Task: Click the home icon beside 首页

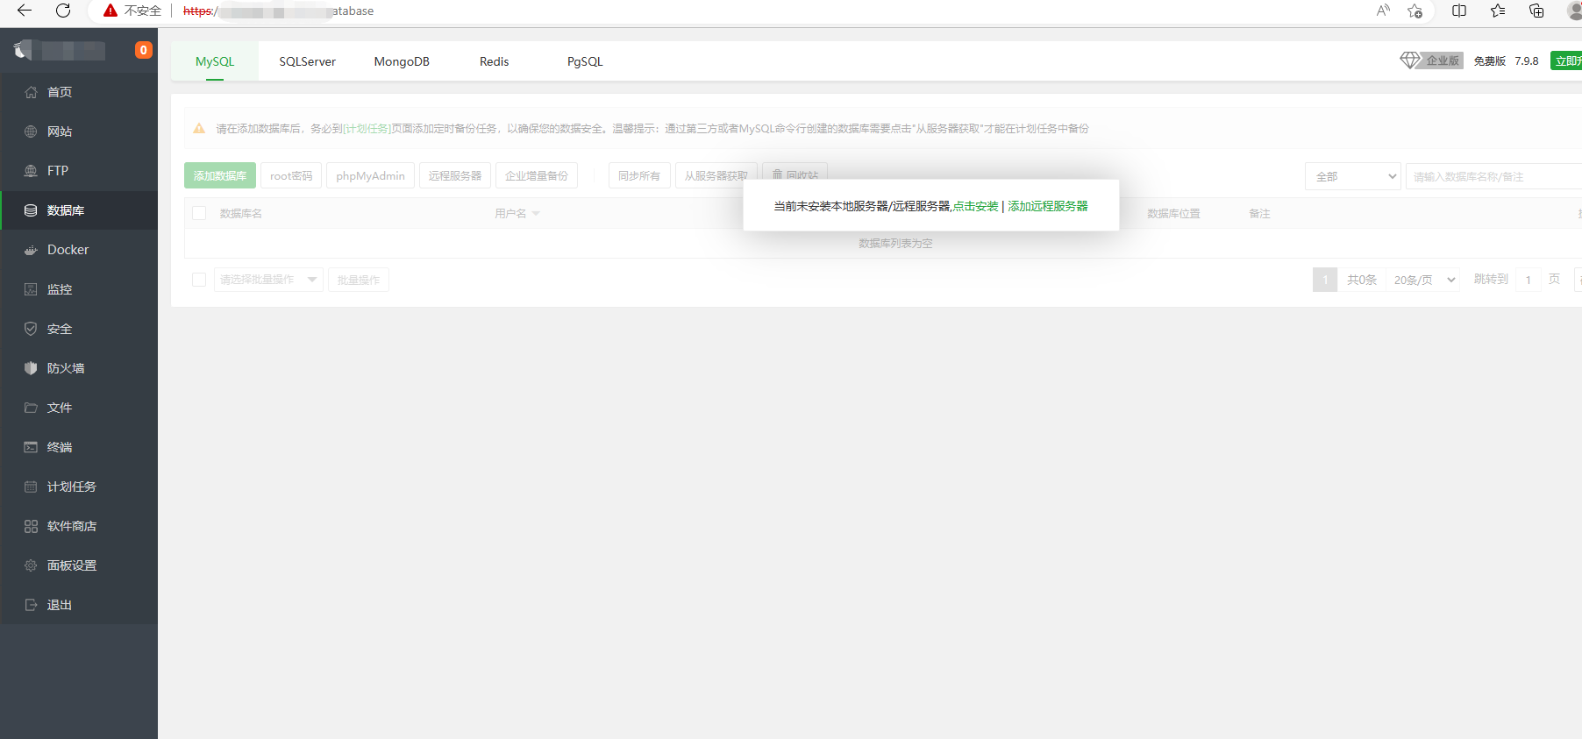Action: click(x=31, y=92)
